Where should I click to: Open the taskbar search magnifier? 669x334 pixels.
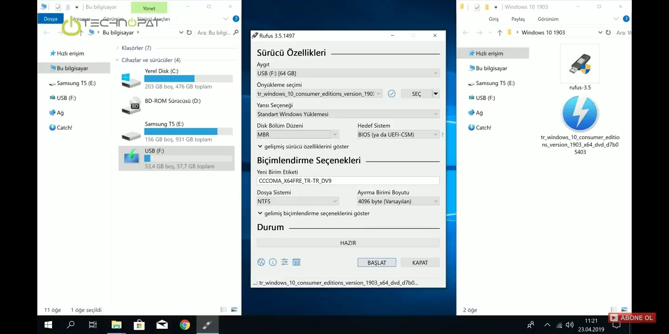click(71, 325)
